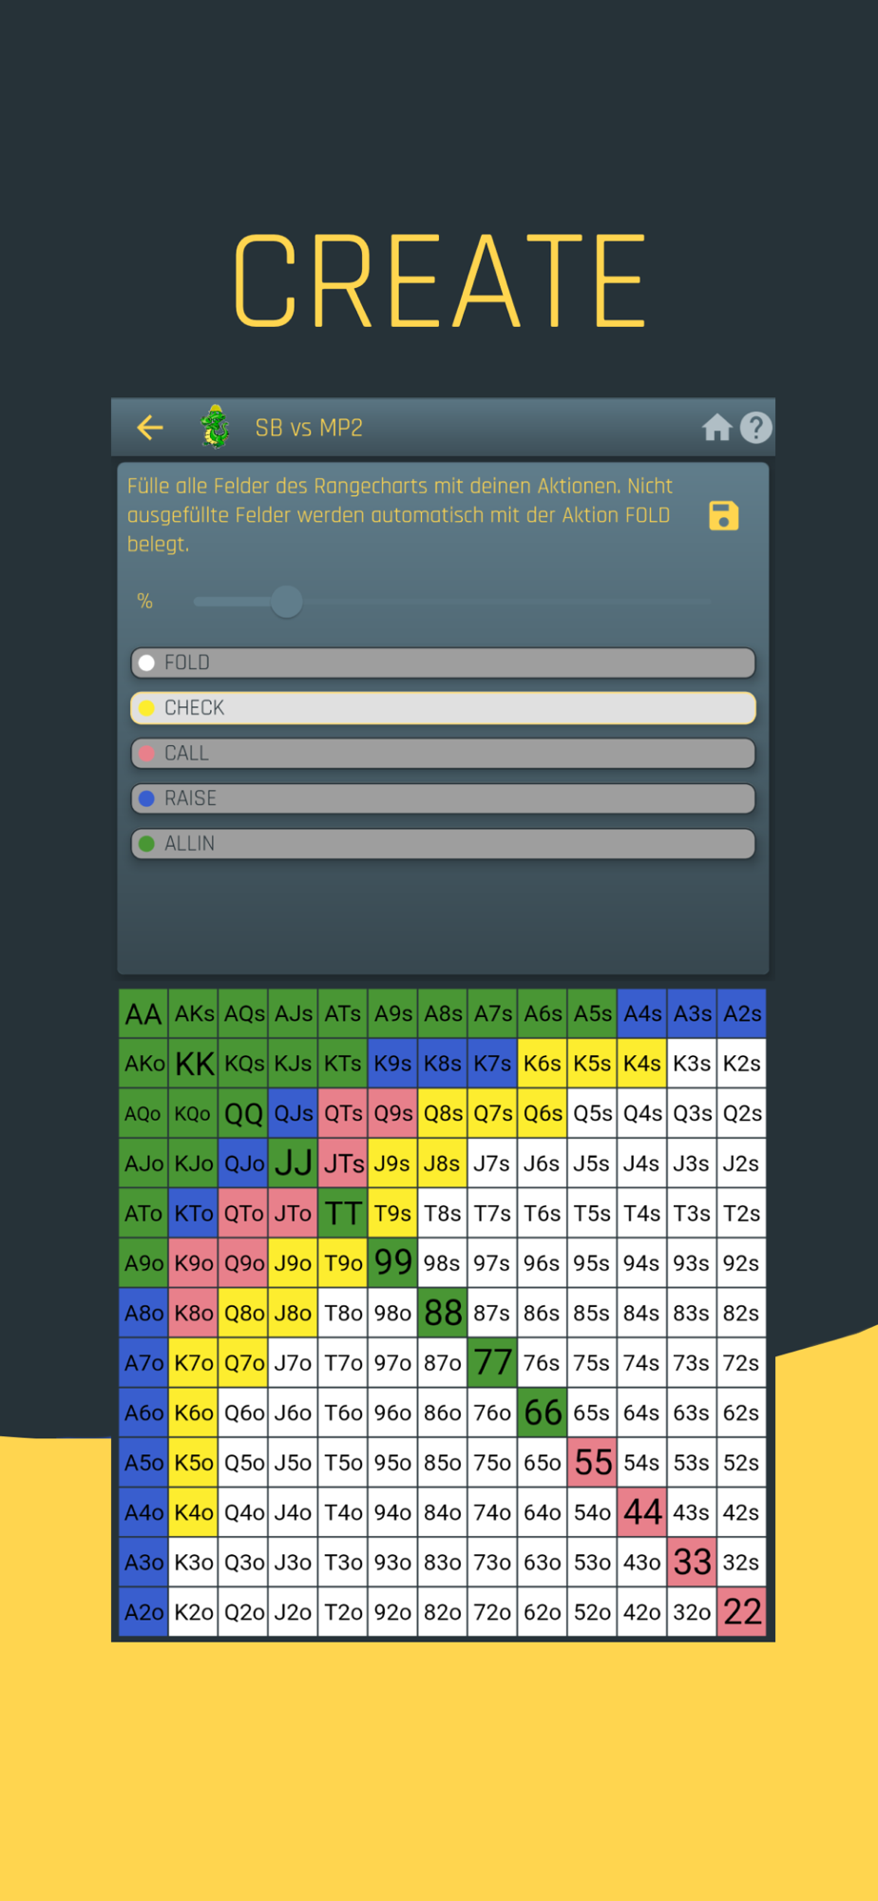Tap the SB vs MP2 title
This screenshot has height=1901, width=878.
(309, 428)
